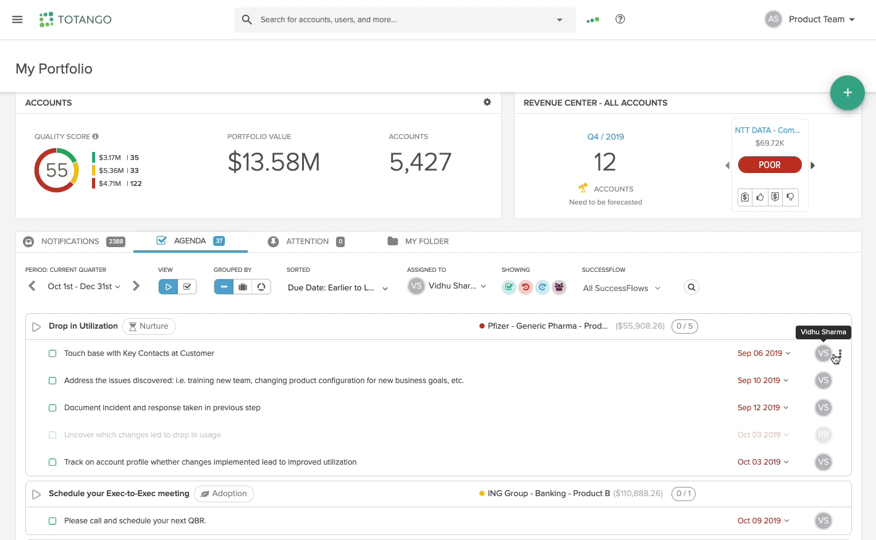Toggle the purple team showing filter
This screenshot has width=876, height=540.
pos(559,287)
